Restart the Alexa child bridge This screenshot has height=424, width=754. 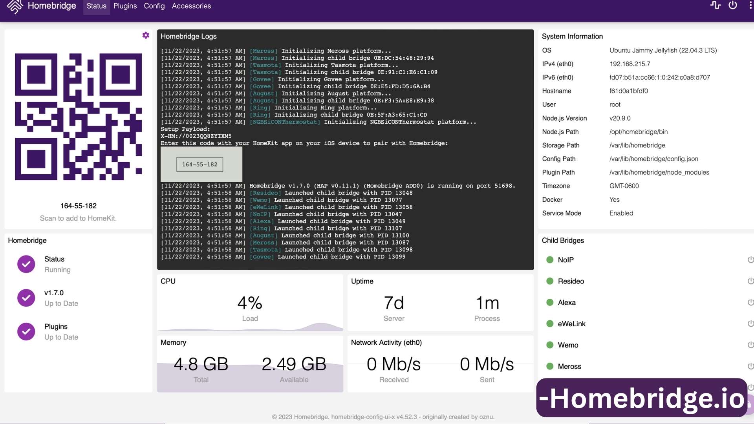(x=751, y=302)
